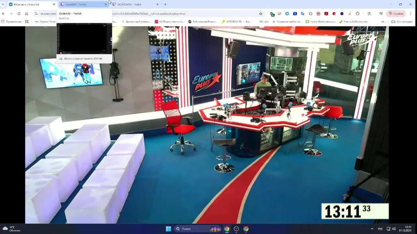
Task: Open the green extension with the badge
Action: click(272, 14)
